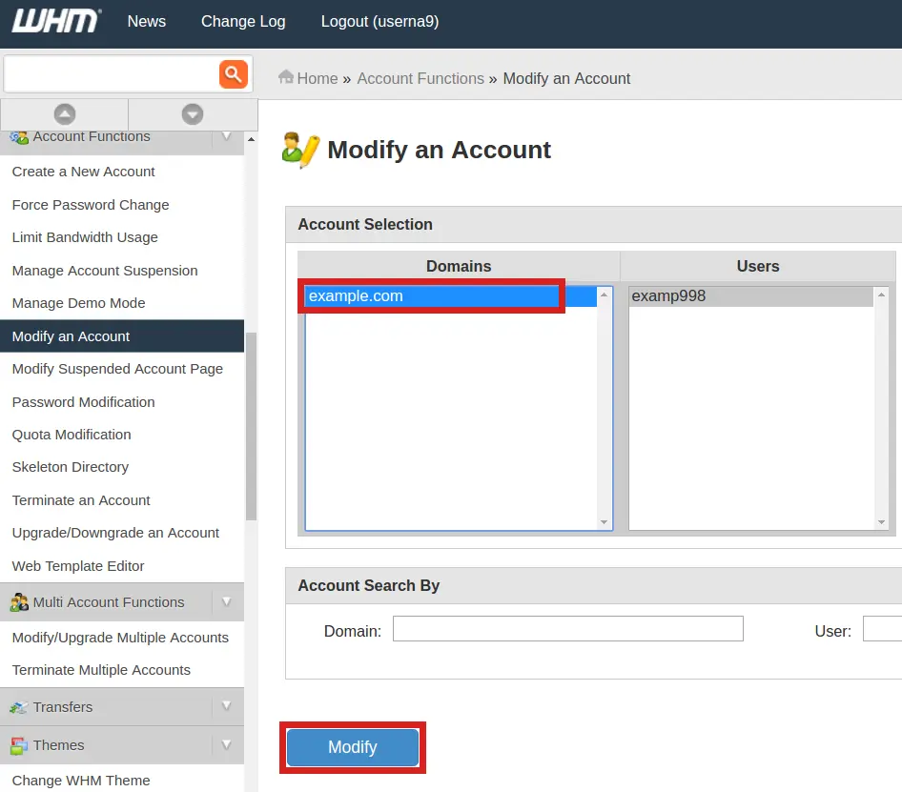Click the Transfers sidebar icon
902x792 pixels.
[20, 706]
